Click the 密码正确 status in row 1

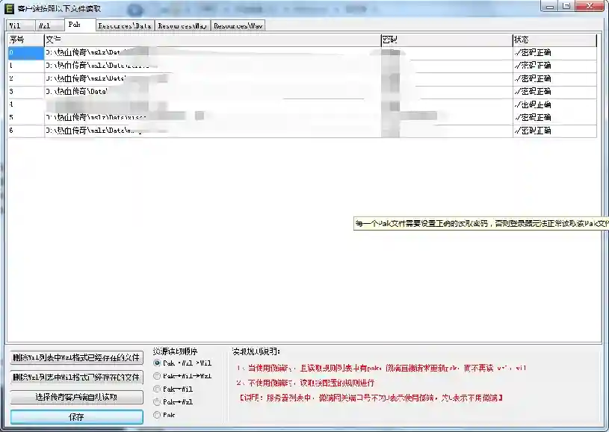(x=533, y=66)
